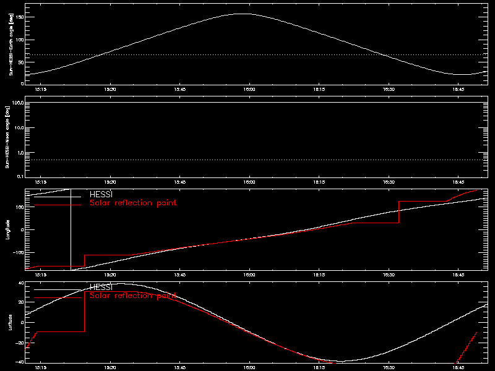The width and height of the screenshot is (495, 371).
Task: Click the 15:15 time label under Latitude panel
Action: point(40,368)
